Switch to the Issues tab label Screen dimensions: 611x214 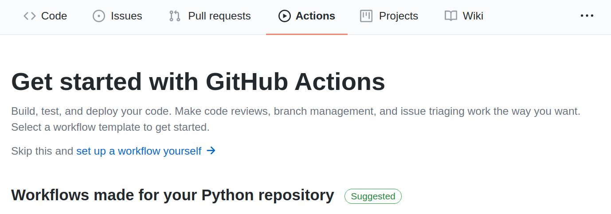coord(126,16)
